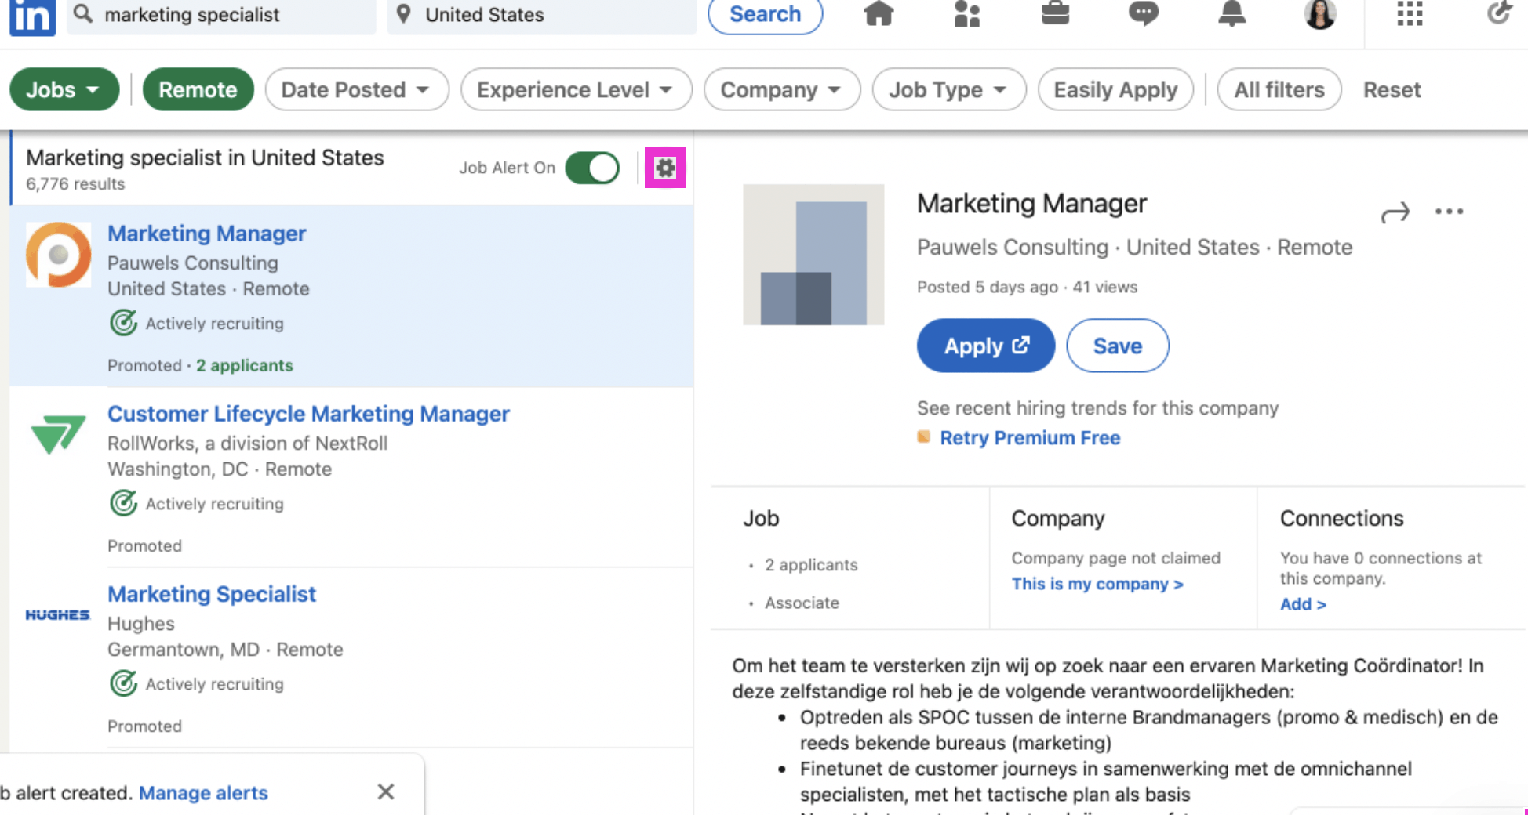Click RollWorks, a division of NextRoll text
The width and height of the screenshot is (1528, 815).
pyautogui.click(x=248, y=444)
